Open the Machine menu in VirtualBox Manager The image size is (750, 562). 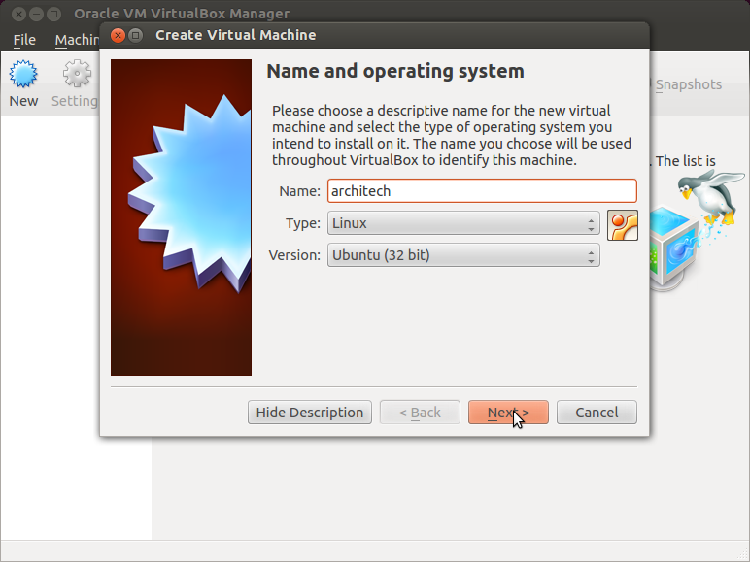tap(77, 40)
